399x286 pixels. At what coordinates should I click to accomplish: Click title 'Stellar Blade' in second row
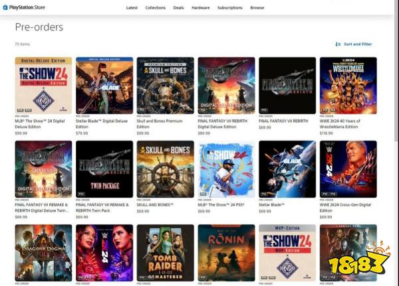tap(271, 205)
